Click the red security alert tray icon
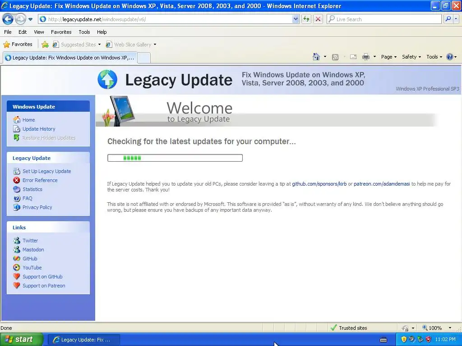Viewport: 462px width, 346px height. point(429,339)
